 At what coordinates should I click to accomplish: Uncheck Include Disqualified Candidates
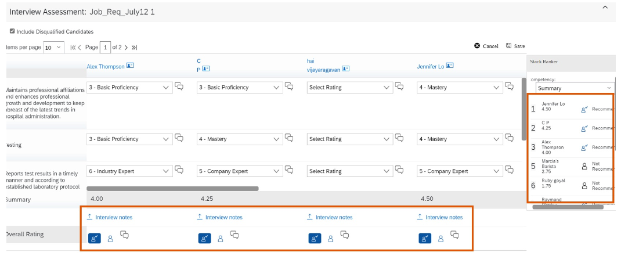pos(12,31)
